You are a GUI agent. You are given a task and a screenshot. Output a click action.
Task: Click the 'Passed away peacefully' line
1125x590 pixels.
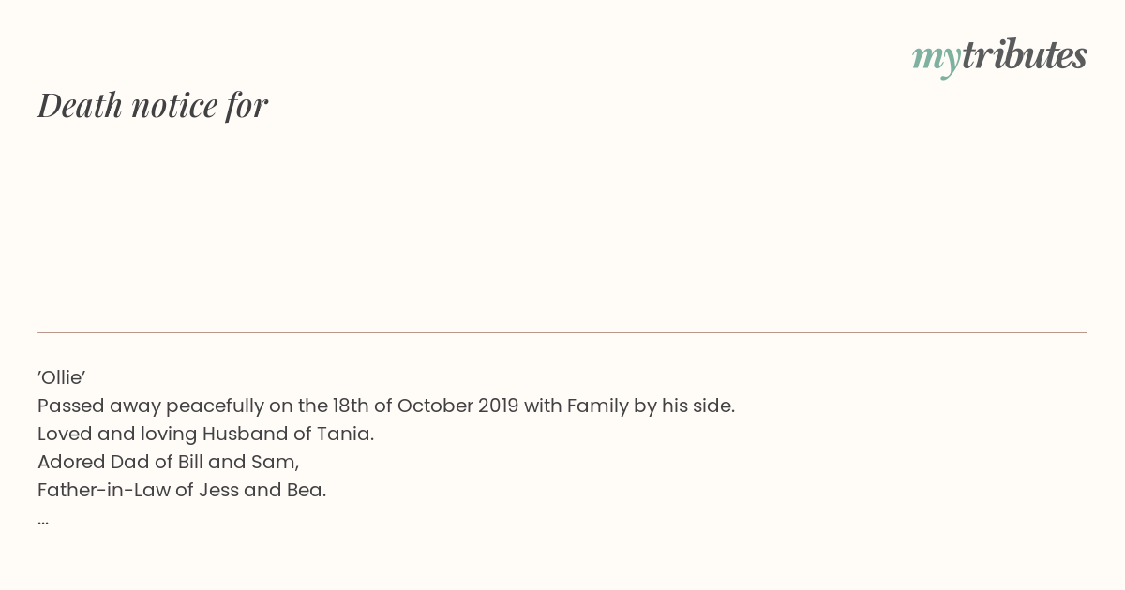[x=386, y=406]
